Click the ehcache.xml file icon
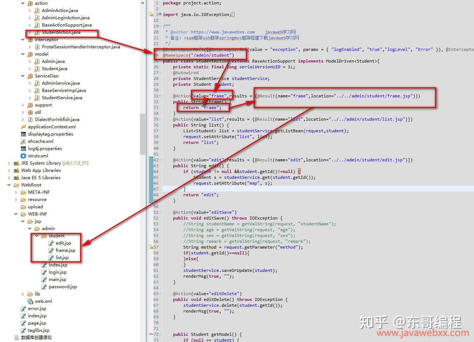Viewport: 474px width, 342px height. [x=23, y=141]
